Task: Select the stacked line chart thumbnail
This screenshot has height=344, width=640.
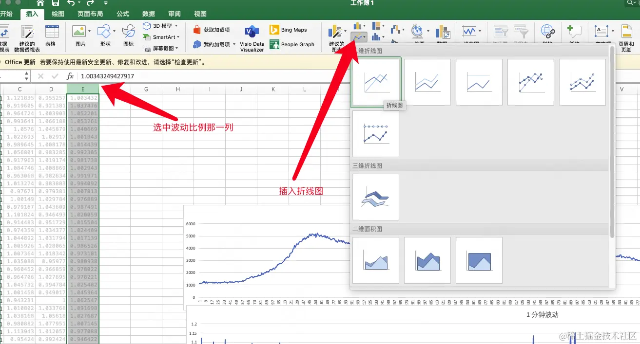Action: pyautogui.click(x=427, y=82)
